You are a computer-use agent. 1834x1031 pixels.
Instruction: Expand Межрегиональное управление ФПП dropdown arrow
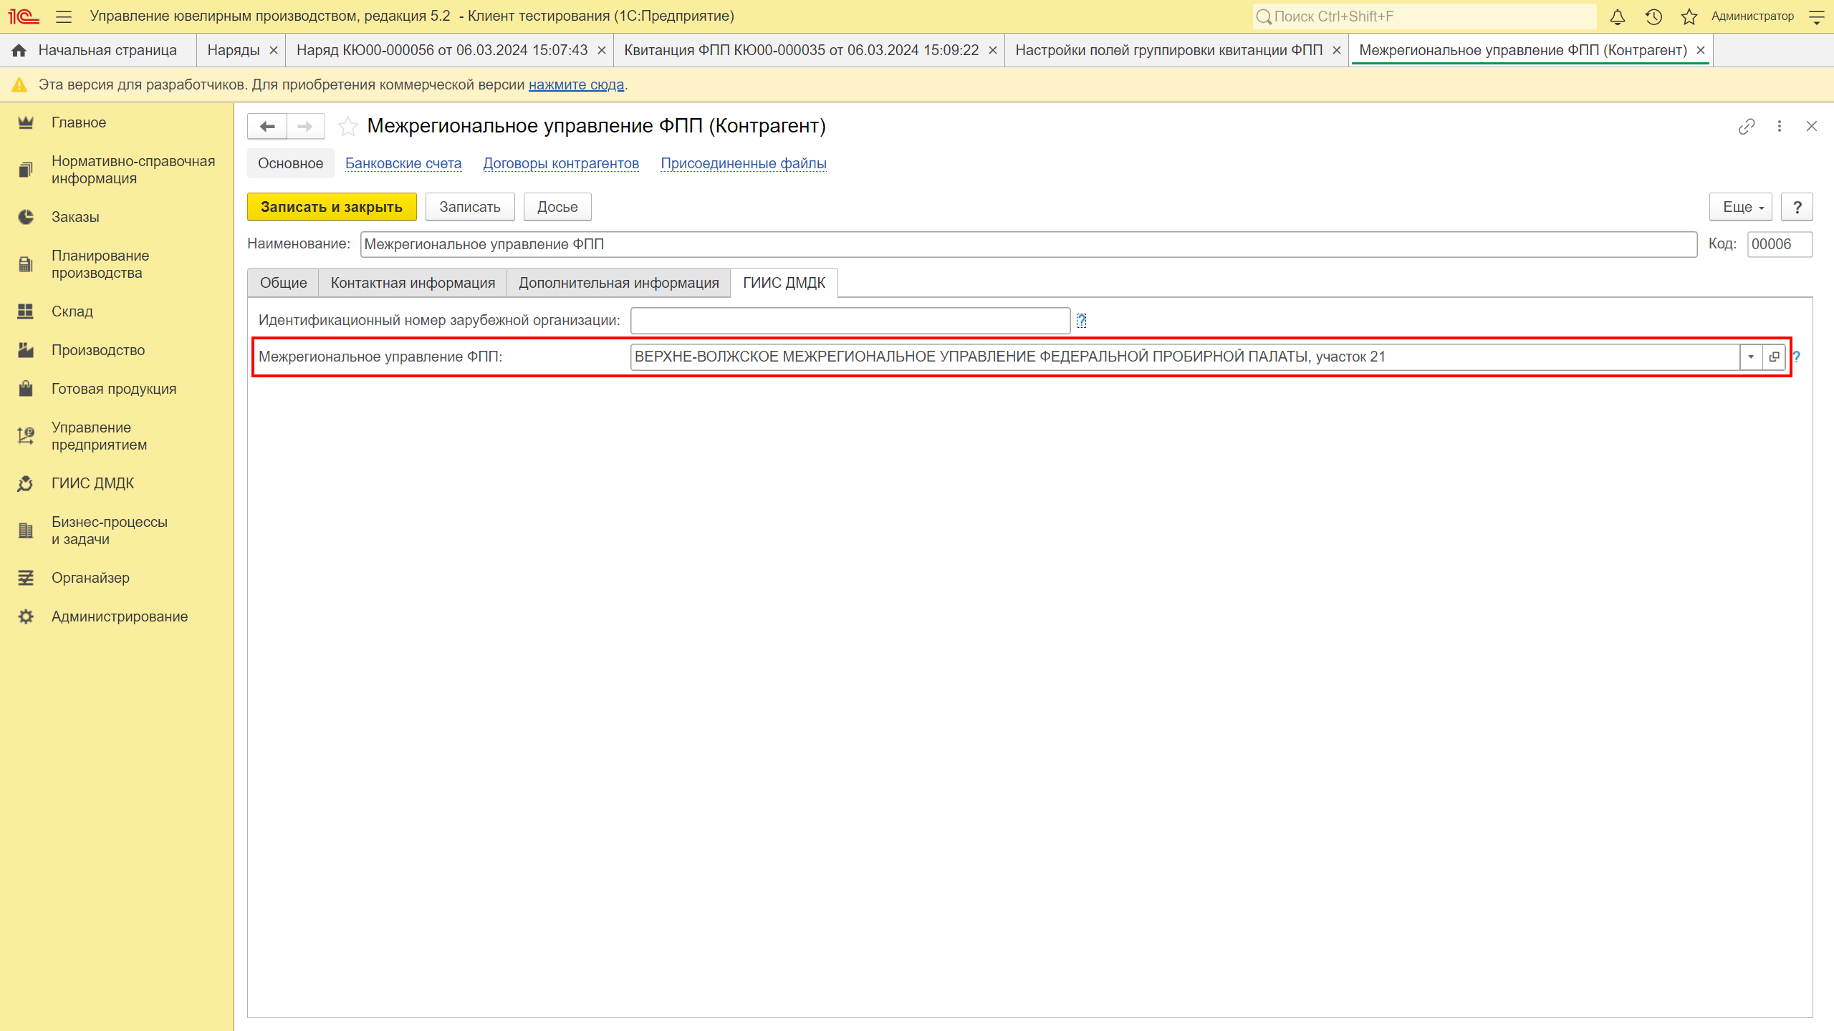[1751, 357]
